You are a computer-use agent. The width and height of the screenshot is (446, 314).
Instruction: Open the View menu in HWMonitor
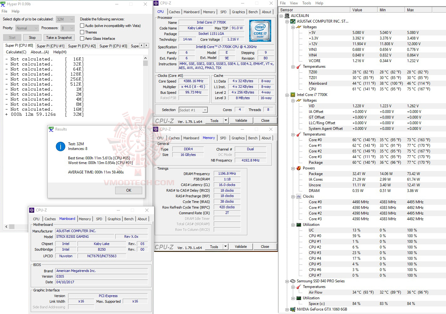[294, 3]
